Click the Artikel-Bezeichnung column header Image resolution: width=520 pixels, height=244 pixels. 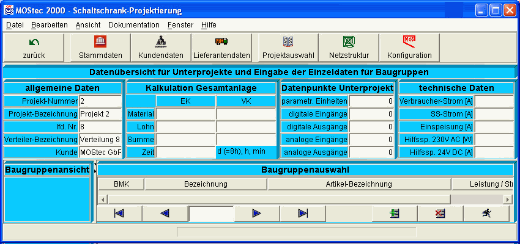359,184
